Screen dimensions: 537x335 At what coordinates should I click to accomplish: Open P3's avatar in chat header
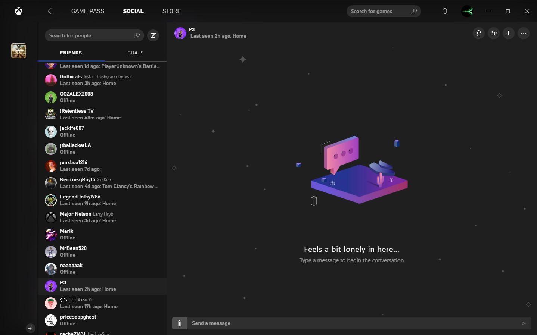pyautogui.click(x=180, y=33)
